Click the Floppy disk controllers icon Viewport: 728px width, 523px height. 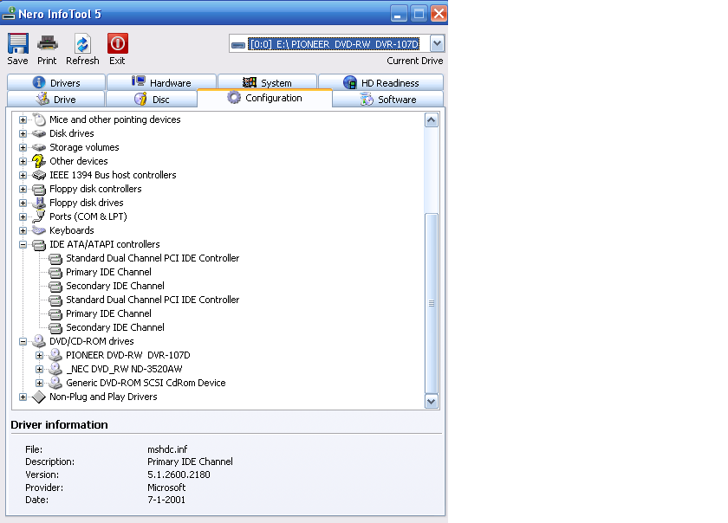(x=39, y=189)
